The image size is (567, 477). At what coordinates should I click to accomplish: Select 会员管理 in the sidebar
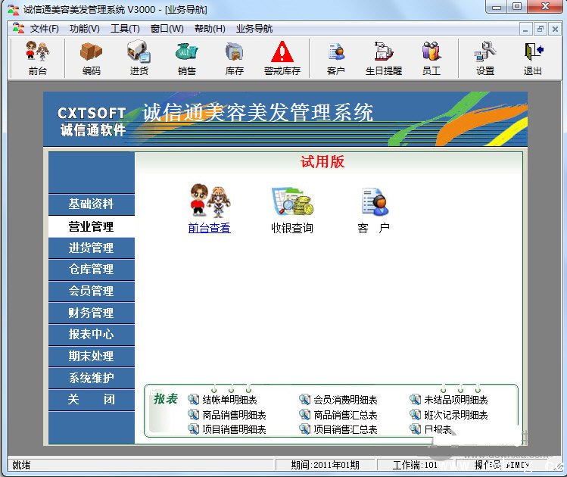(x=91, y=291)
